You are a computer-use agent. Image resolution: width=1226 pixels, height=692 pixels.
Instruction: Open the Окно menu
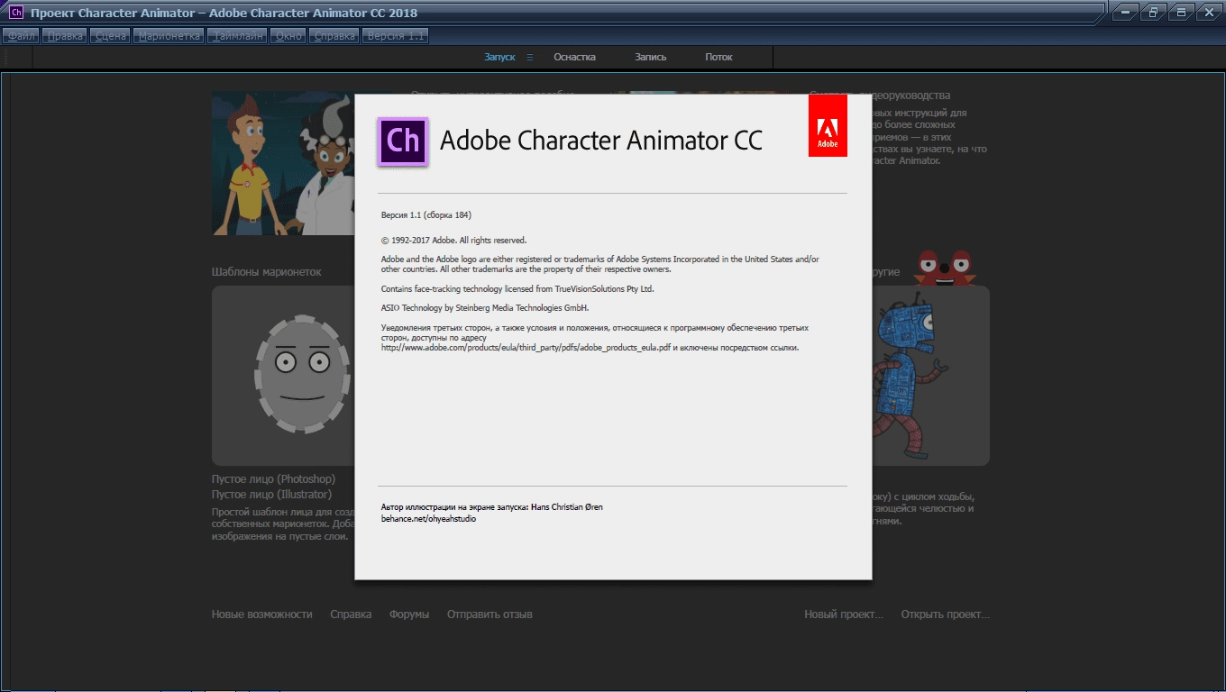(x=289, y=36)
